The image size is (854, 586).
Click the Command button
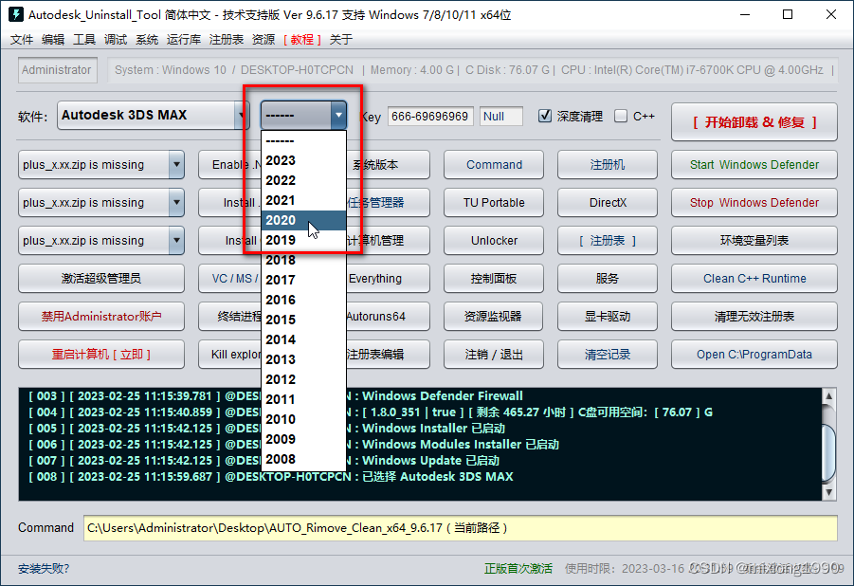(x=494, y=165)
